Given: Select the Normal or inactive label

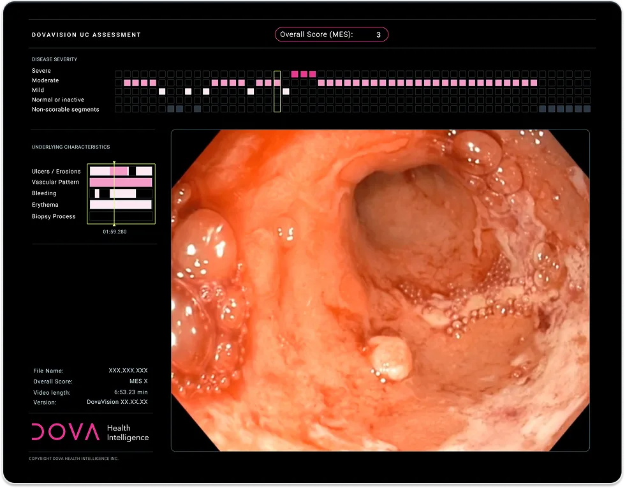Looking at the screenshot, I should point(58,100).
